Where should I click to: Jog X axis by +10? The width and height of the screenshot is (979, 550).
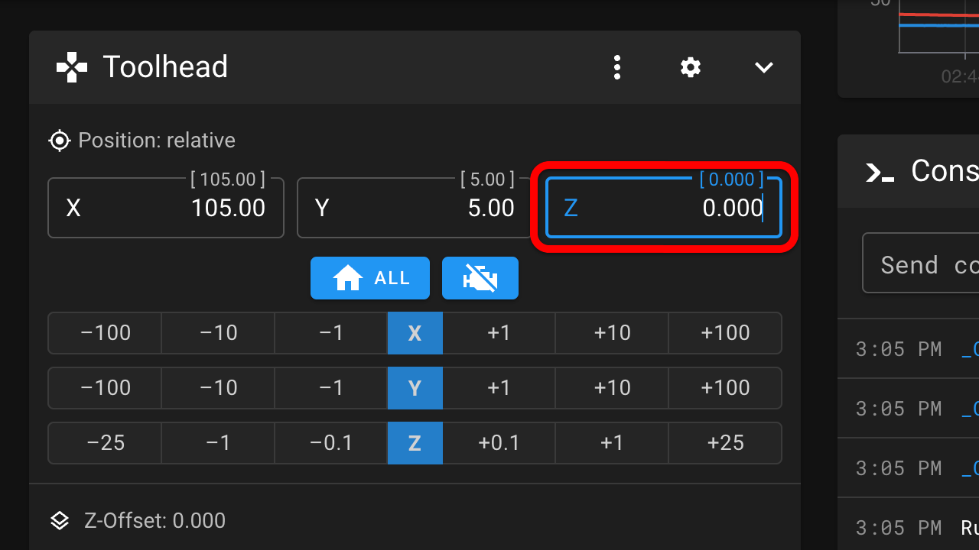612,333
